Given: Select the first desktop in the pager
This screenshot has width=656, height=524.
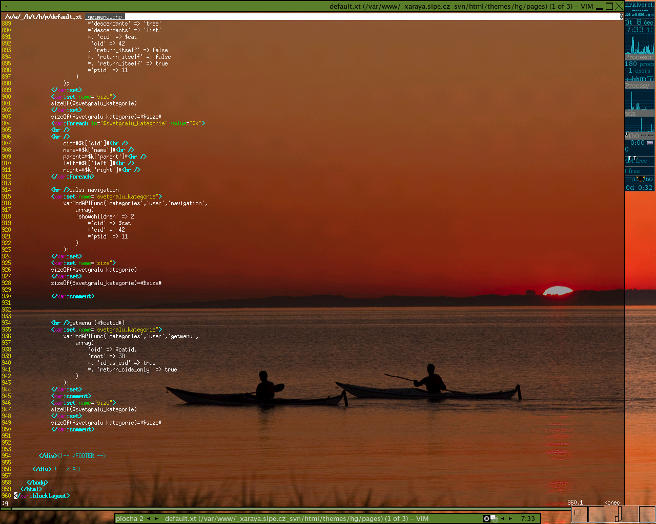Looking at the screenshot, I should click(x=579, y=513).
